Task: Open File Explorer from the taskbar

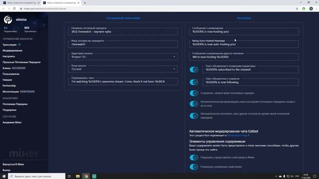Action: click(x=78, y=176)
